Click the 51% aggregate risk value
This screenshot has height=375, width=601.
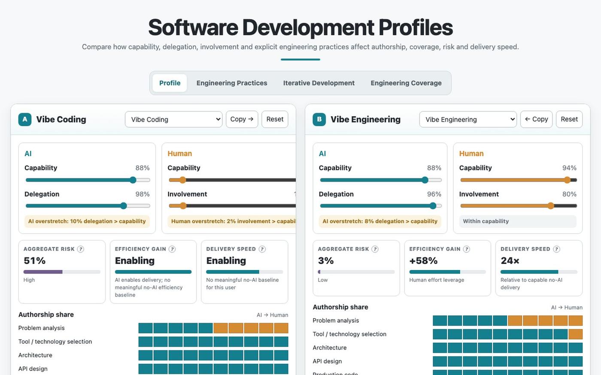34,261
